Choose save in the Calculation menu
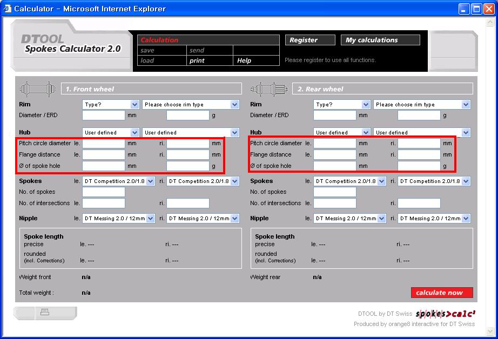Screen dimensions: 498x339 click(x=162, y=50)
